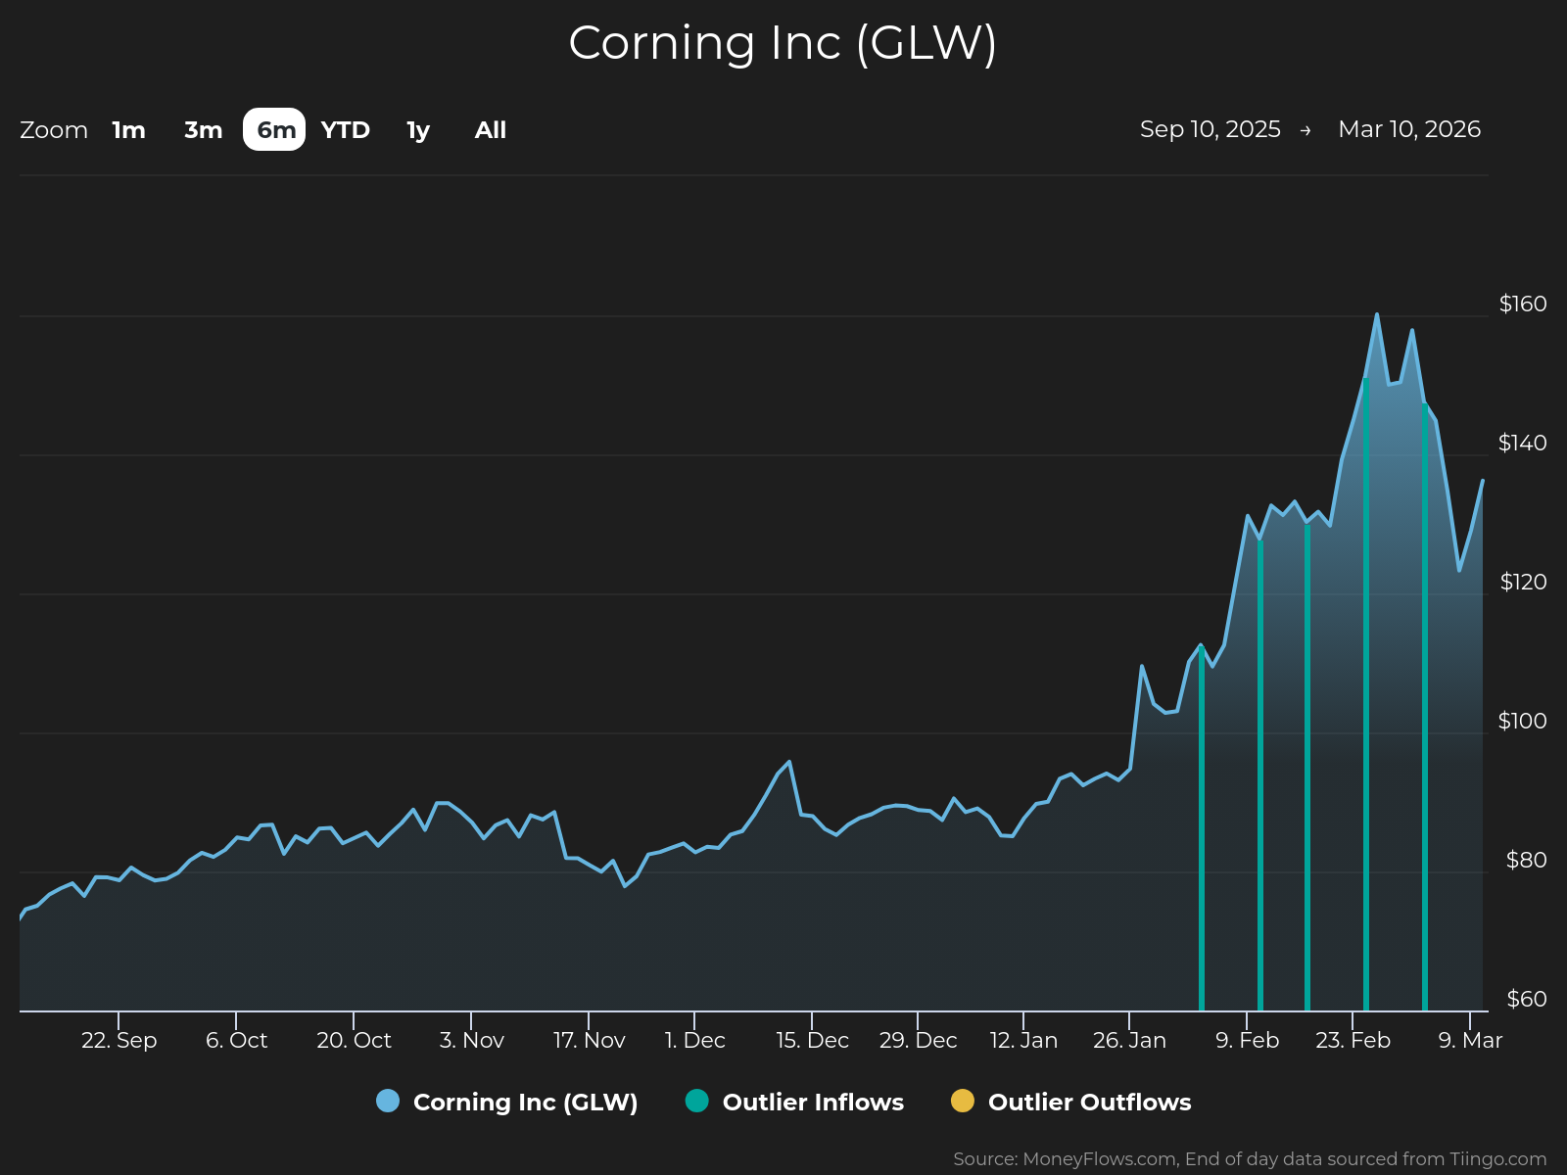Click the last inflow bar before 9. Mar
This screenshot has width=1567, height=1175.
pos(1425,707)
